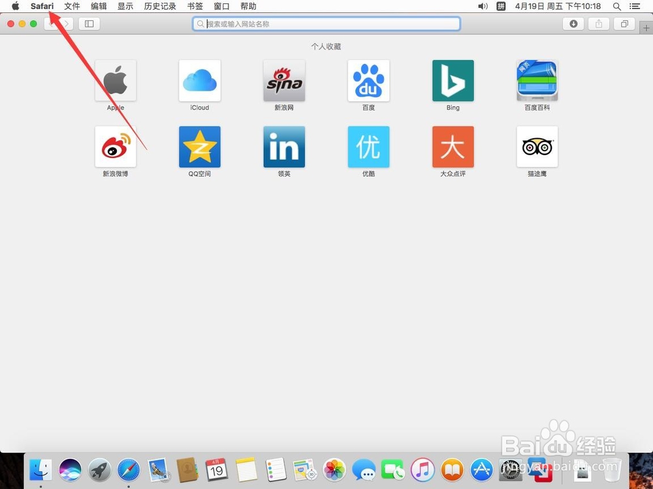Open the 历史记录 menu
The height and width of the screenshot is (489, 653).
pos(160,6)
